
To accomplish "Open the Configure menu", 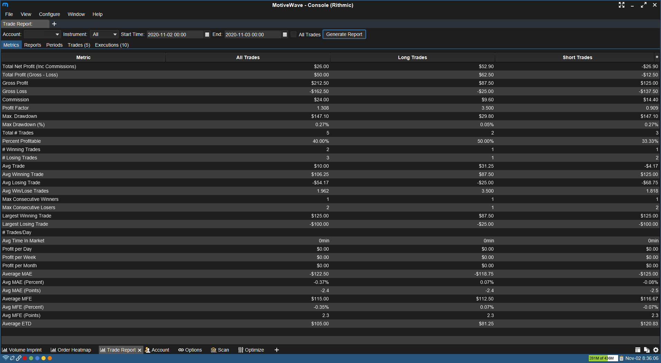I will pyautogui.click(x=49, y=14).
